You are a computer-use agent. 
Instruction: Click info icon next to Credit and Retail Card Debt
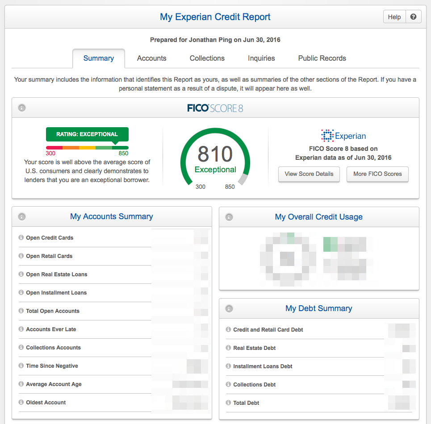tap(228, 329)
